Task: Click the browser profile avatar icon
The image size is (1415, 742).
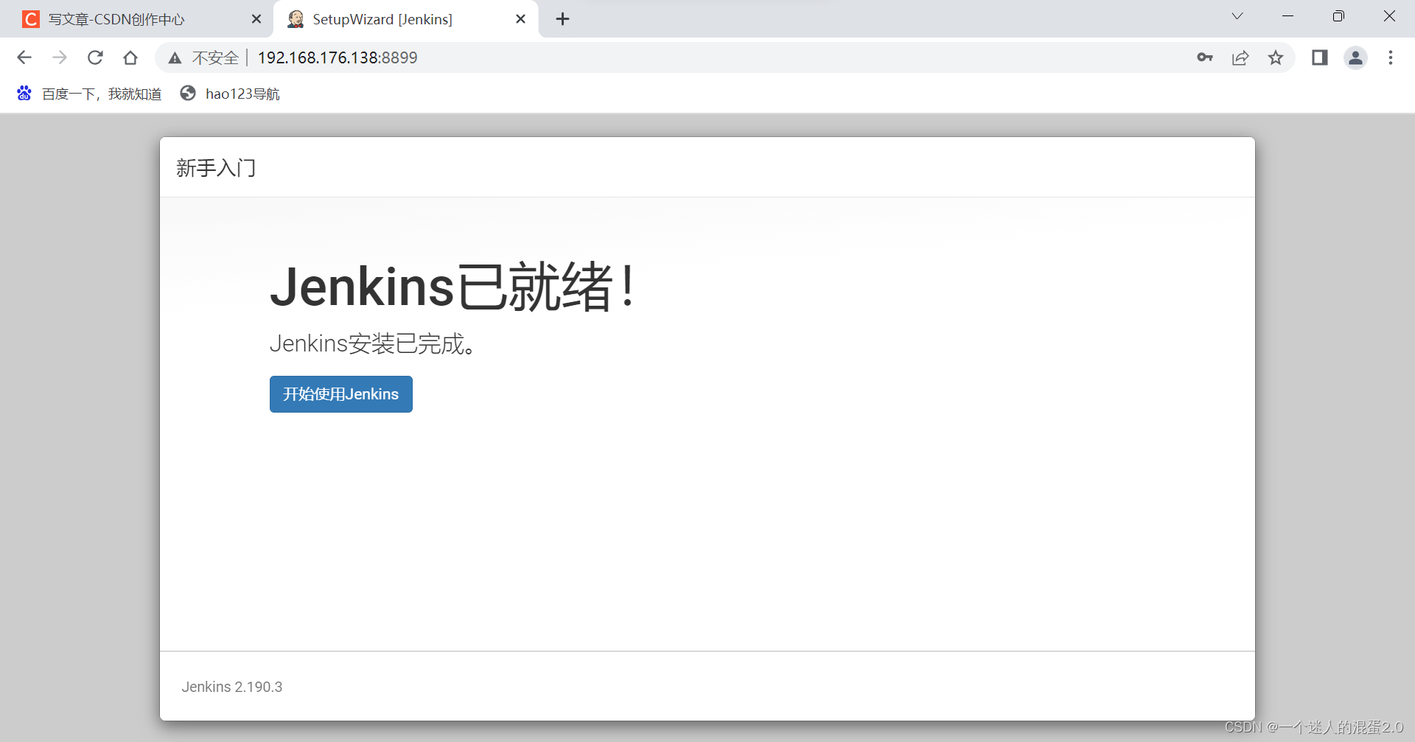Action: click(1356, 57)
